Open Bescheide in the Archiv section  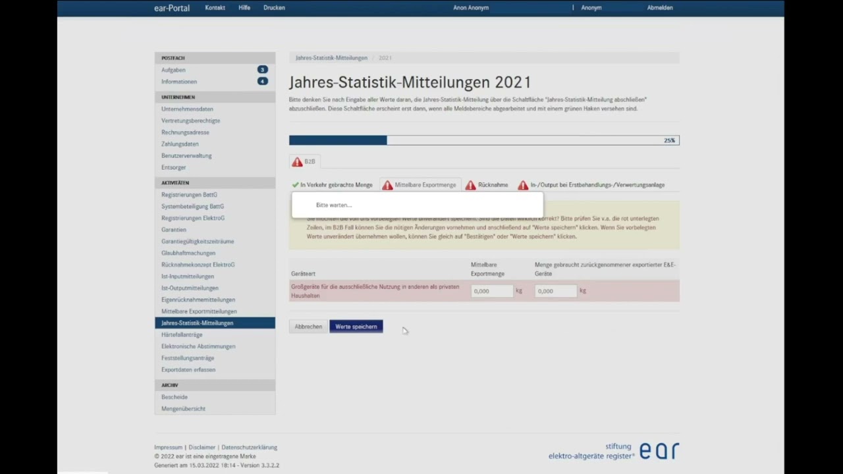click(x=175, y=397)
